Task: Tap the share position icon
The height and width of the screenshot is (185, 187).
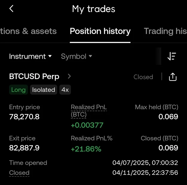Action: point(173,77)
